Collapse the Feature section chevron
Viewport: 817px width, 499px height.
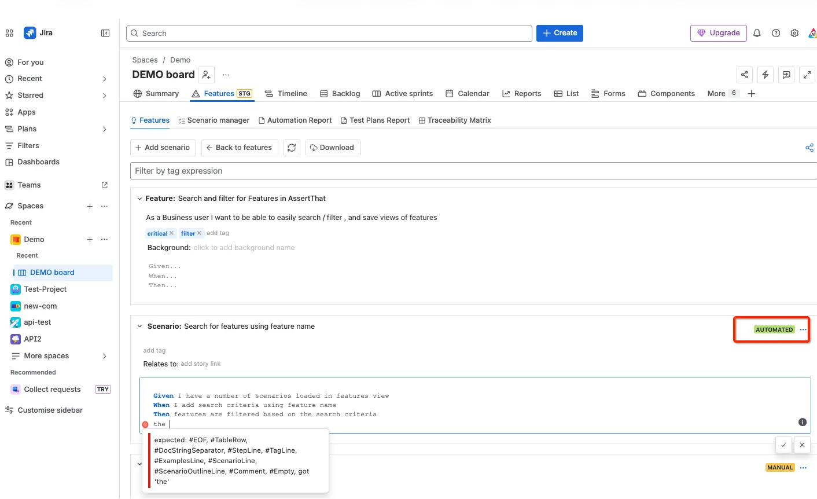139,199
